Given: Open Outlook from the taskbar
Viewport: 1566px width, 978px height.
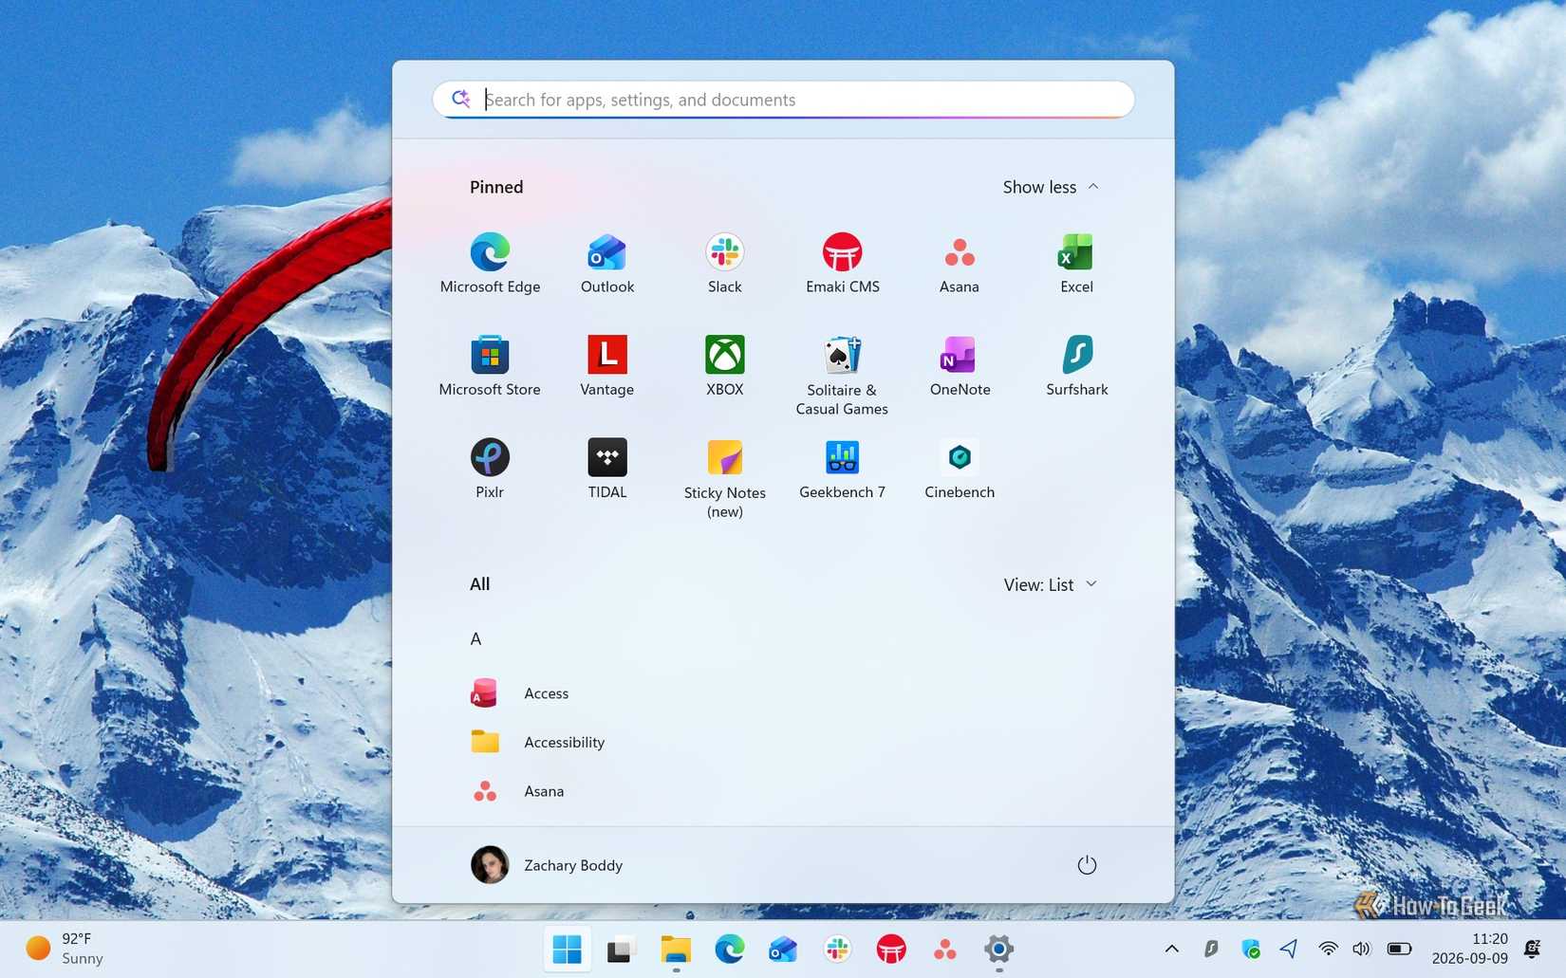Looking at the screenshot, I should tap(783, 949).
